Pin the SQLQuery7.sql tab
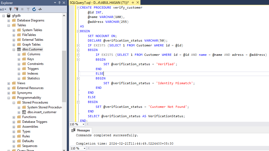 pyautogui.click(x=133, y=2)
